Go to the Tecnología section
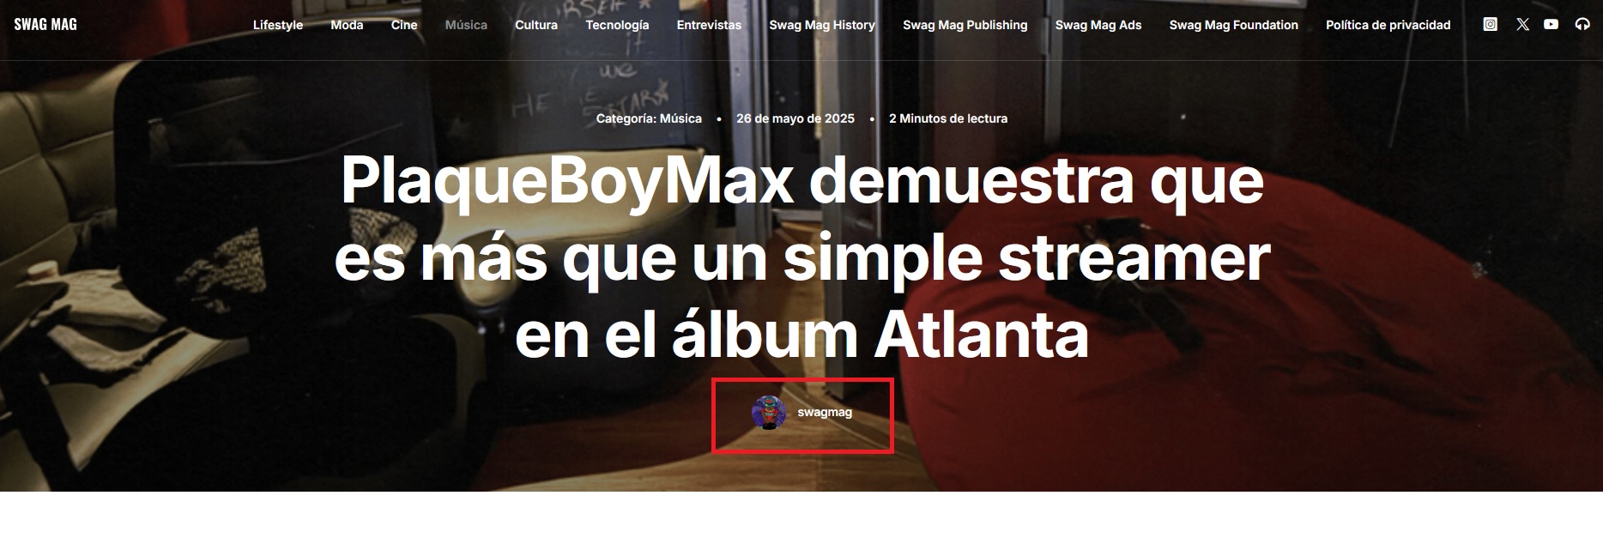The height and width of the screenshot is (556, 1603). point(617,25)
